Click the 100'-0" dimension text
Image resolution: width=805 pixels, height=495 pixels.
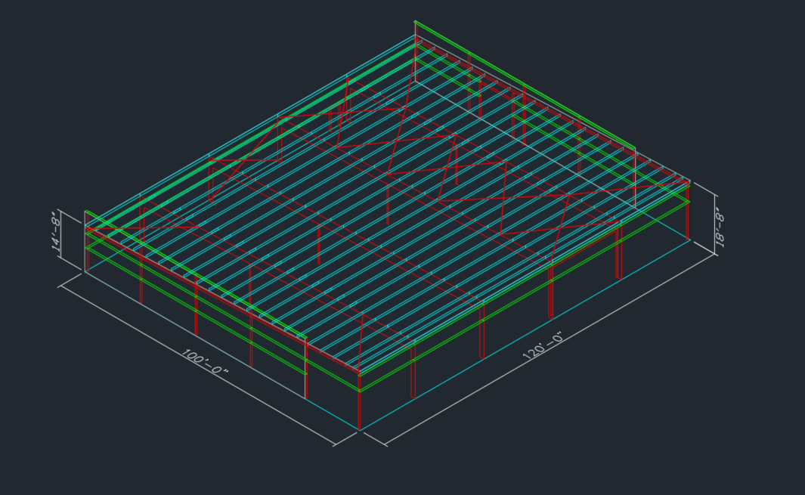pyautogui.click(x=203, y=362)
